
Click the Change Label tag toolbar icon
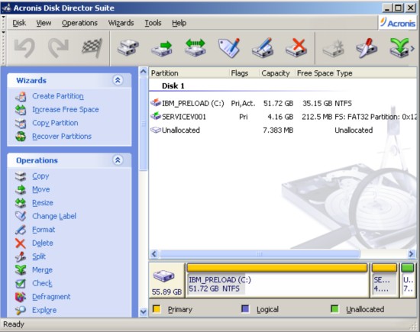pyautogui.click(x=229, y=47)
